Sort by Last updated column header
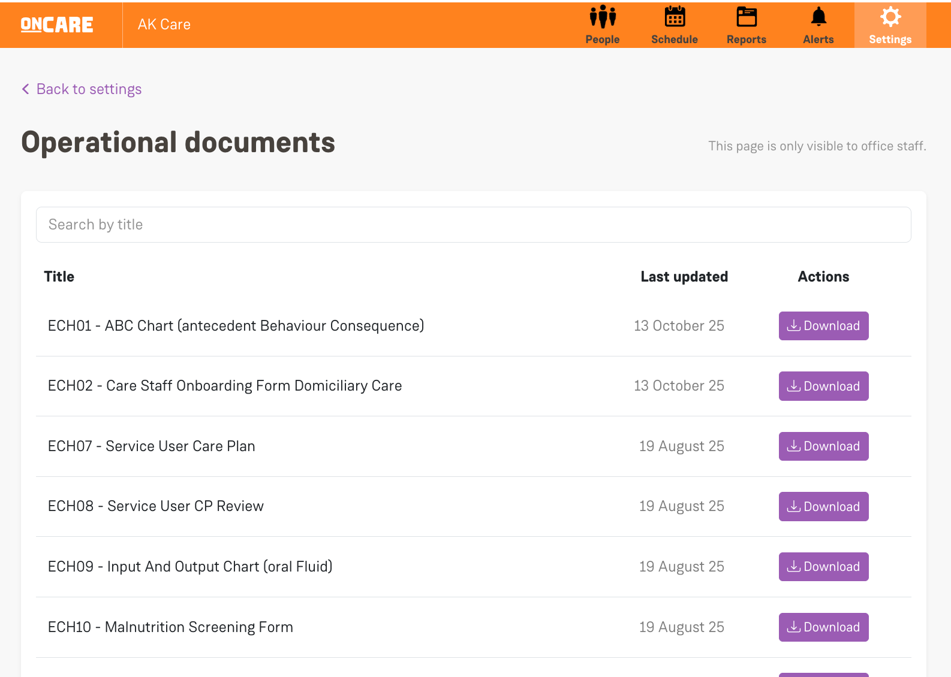Image resolution: width=951 pixels, height=677 pixels. [684, 277]
